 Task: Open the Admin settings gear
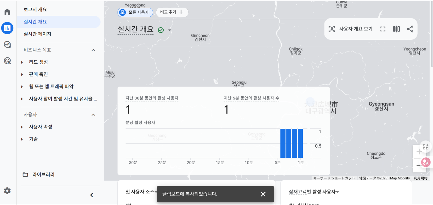click(7, 191)
